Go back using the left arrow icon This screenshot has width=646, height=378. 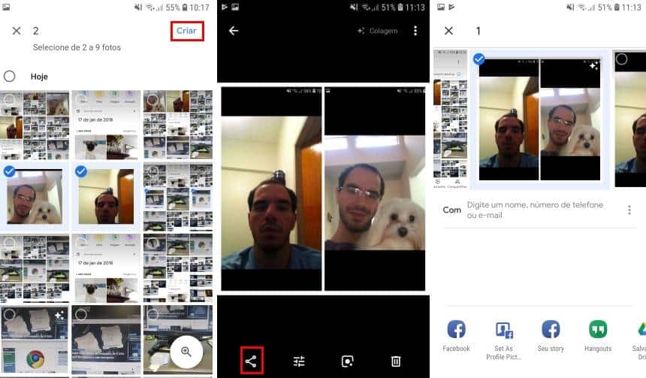click(234, 31)
